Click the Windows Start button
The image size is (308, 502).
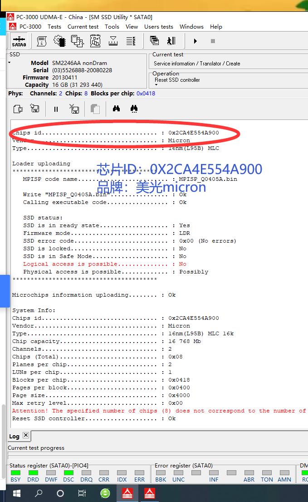(17, 493)
